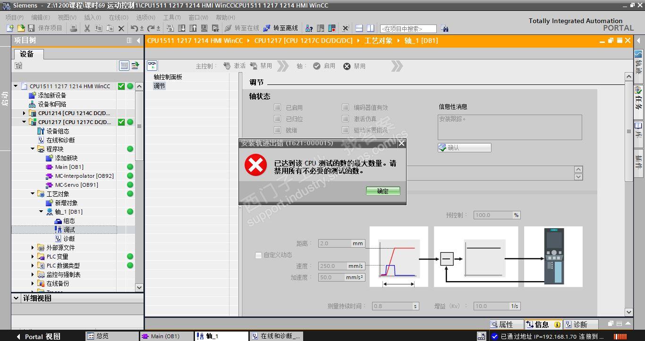The height and width of the screenshot is (341, 645).
Task: Switch to Portal 视图
Action: 38,336
